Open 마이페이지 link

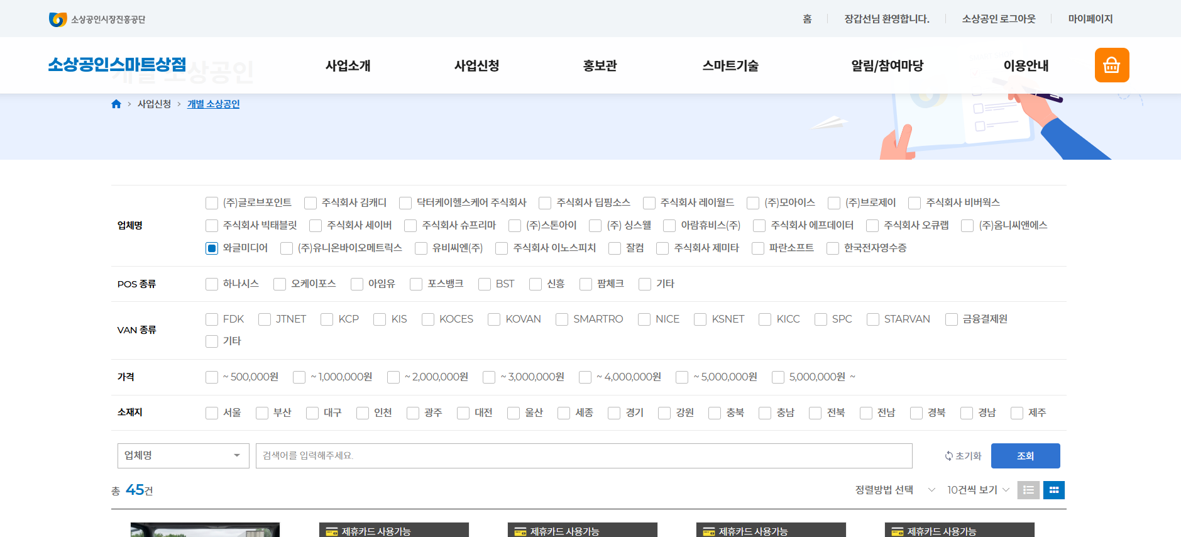pyautogui.click(x=1090, y=19)
